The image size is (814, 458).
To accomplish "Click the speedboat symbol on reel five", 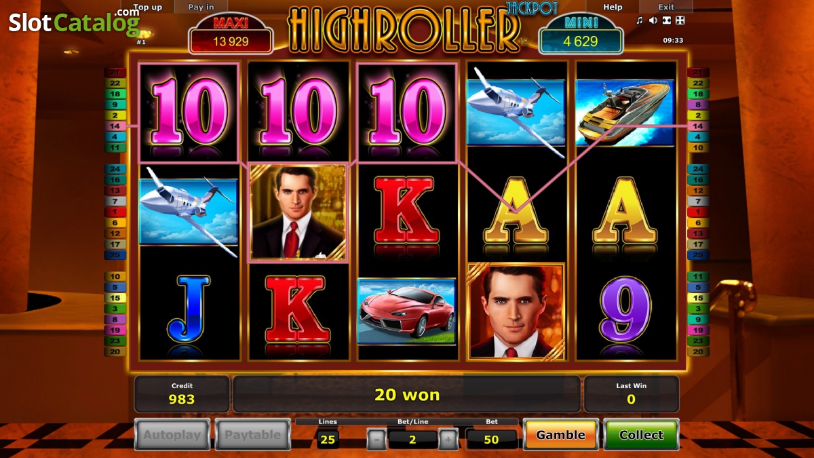I will point(625,112).
